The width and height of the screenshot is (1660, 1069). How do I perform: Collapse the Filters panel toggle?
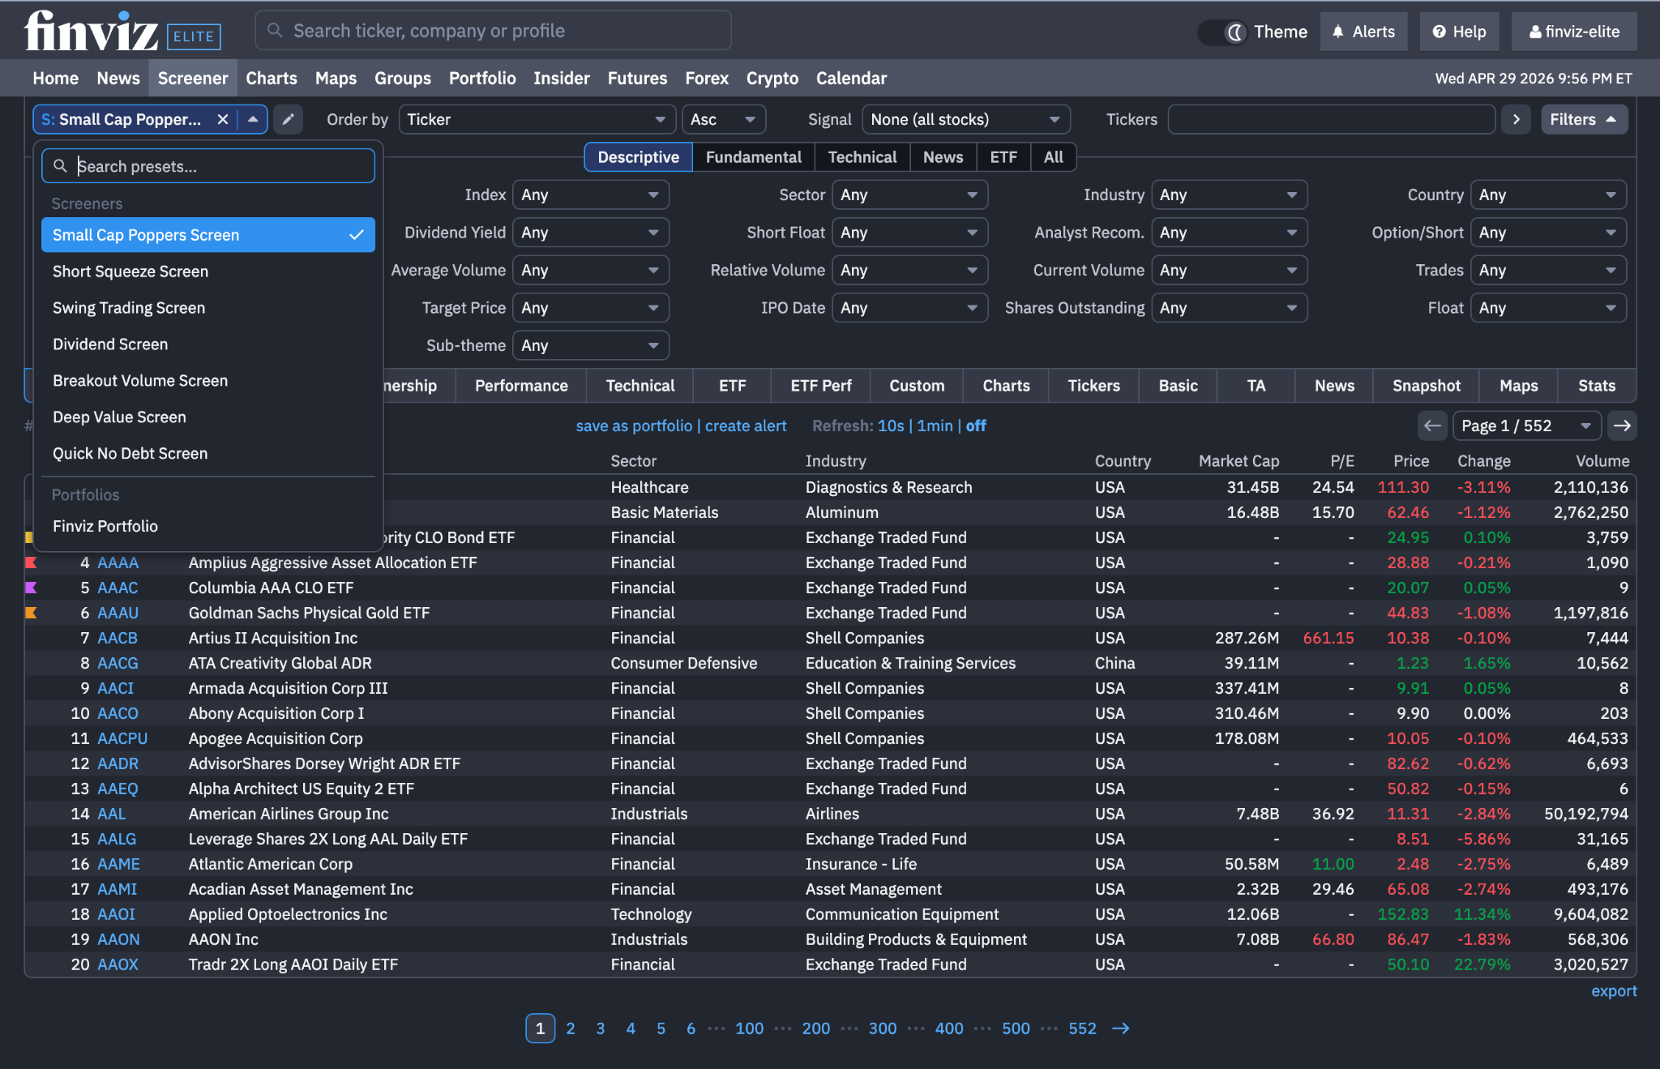click(x=1583, y=119)
